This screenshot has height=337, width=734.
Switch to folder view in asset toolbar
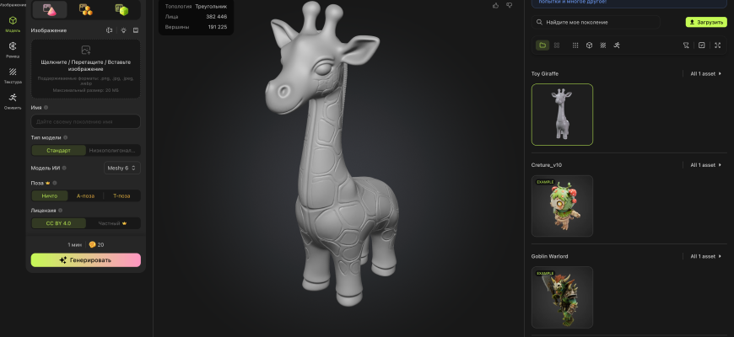point(542,45)
